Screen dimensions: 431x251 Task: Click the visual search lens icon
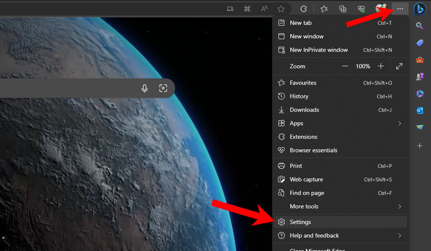pos(163,88)
